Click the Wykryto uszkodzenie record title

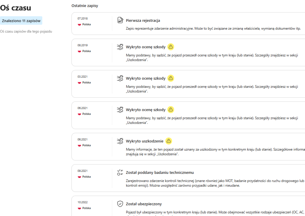pos(145,141)
